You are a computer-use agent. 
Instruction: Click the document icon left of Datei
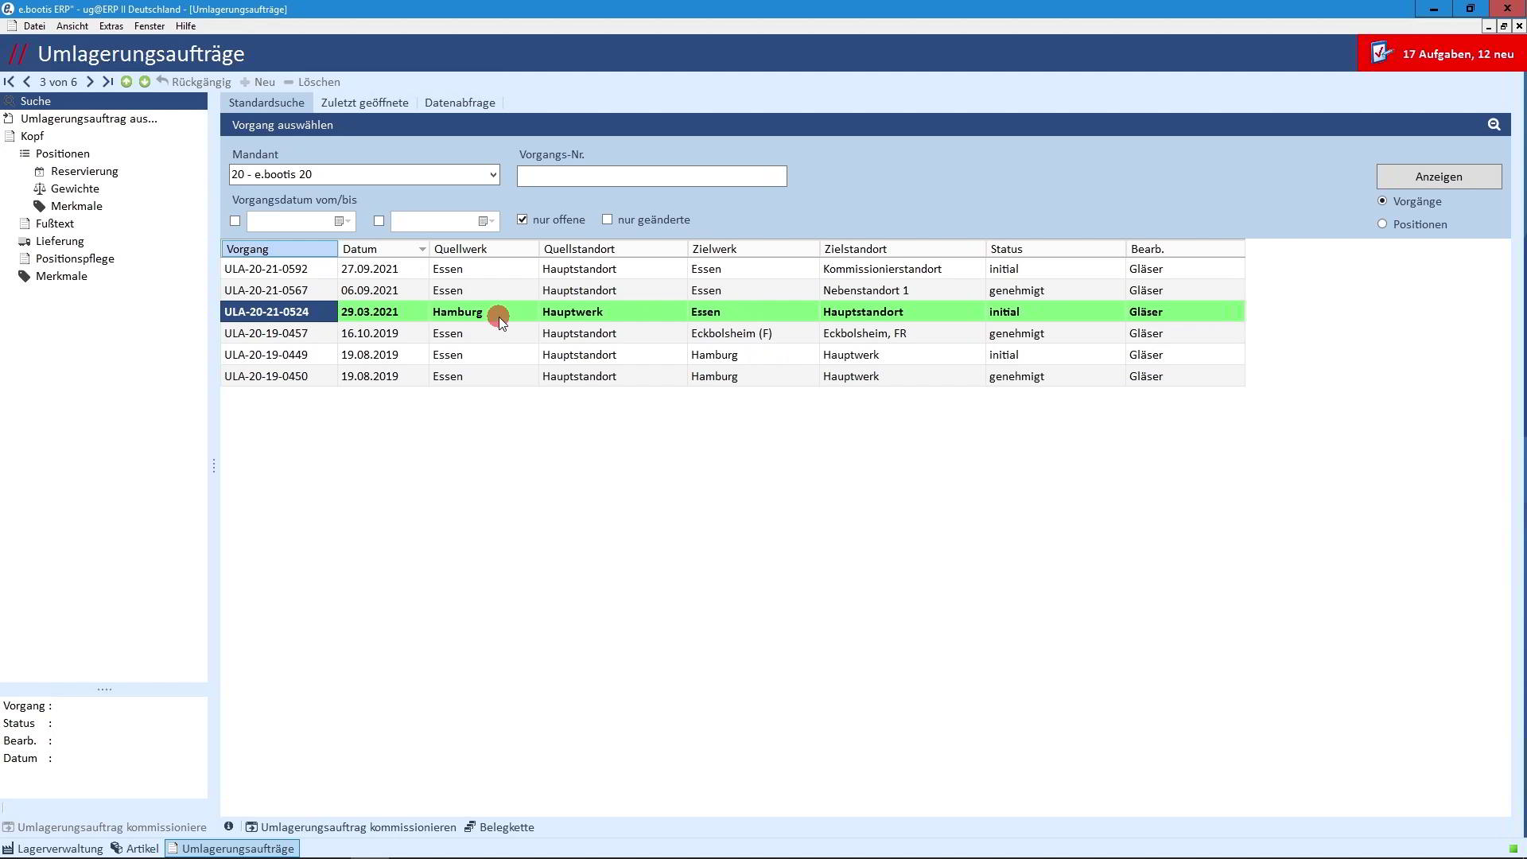click(x=11, y=26)
